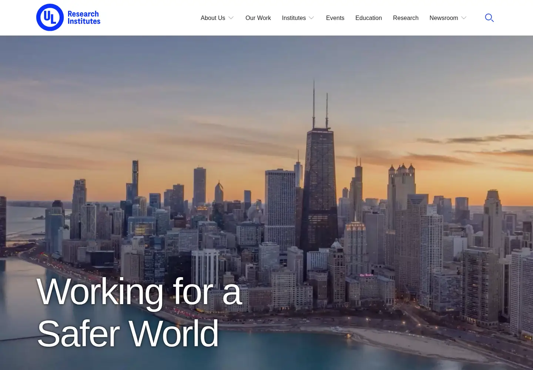Navigate to the Events page
Viewport: 533px width, 370px height.
point(335,18)
